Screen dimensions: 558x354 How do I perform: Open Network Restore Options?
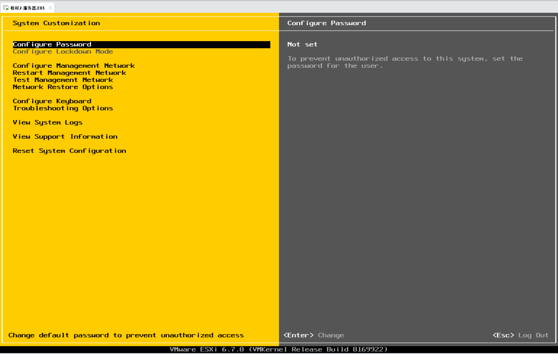[63, 87]
